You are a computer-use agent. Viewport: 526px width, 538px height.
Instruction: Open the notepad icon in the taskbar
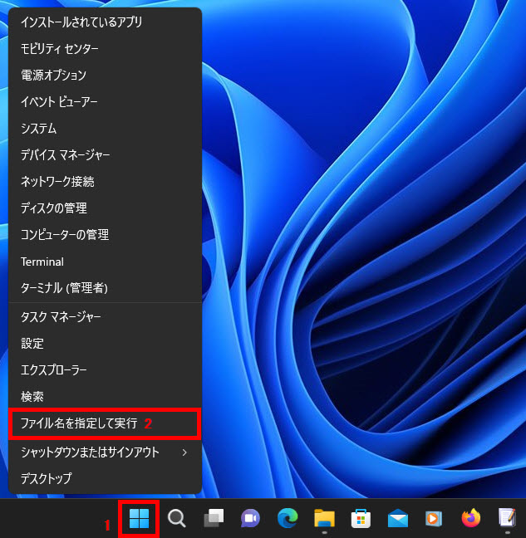[507, 519]
